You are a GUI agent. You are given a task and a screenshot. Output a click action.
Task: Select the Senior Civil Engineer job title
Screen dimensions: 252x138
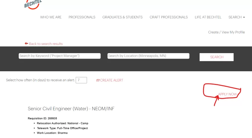click(71, 109)
